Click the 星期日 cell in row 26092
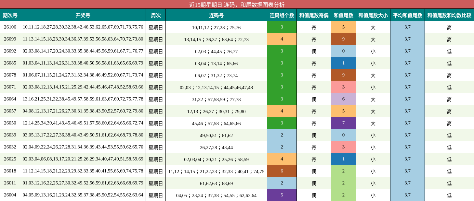Viewport: 474px width, 201px height. pyautogui.click(x=156, y=51)
